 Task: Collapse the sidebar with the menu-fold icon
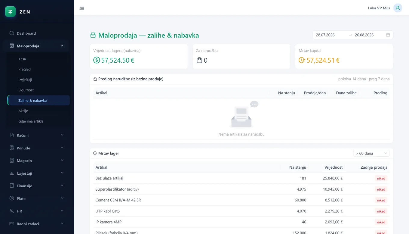coord(82,8)
